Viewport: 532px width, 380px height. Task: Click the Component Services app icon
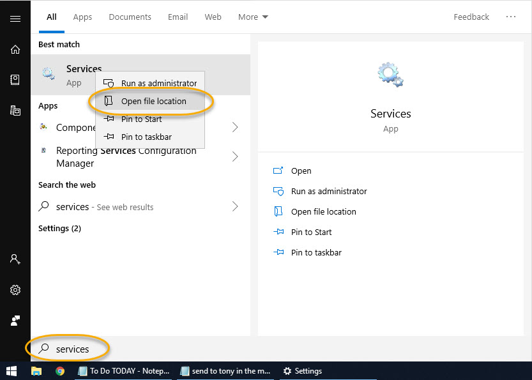[x=43, y=127]
